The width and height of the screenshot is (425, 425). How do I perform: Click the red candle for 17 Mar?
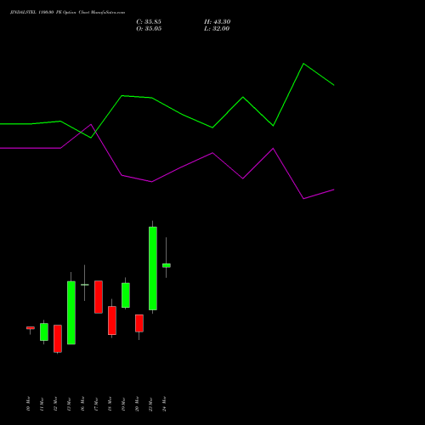click(99, 297)
